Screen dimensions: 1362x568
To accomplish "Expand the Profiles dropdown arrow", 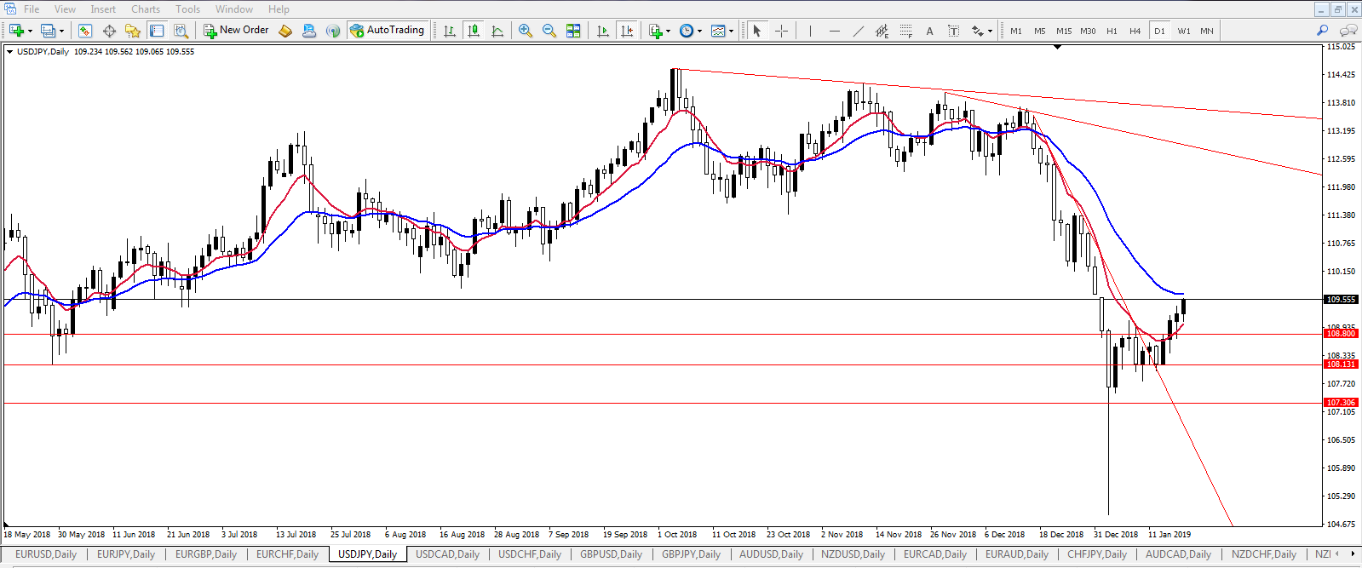I will click(61, 31).
